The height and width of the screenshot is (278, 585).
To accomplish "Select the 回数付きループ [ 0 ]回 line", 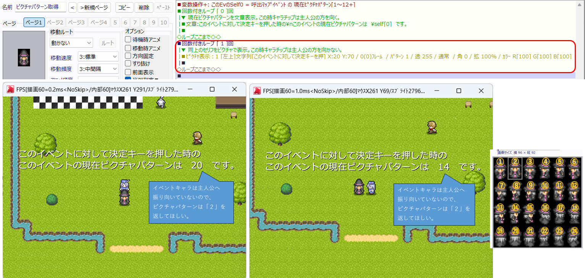I will [205, 11].
